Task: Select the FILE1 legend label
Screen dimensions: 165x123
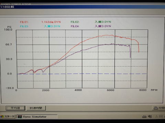Action: click(x=24, y=22)
